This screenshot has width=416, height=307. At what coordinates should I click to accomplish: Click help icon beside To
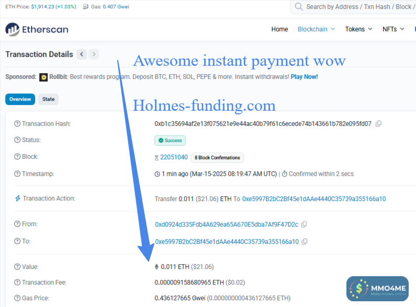[x=17, y=241]
